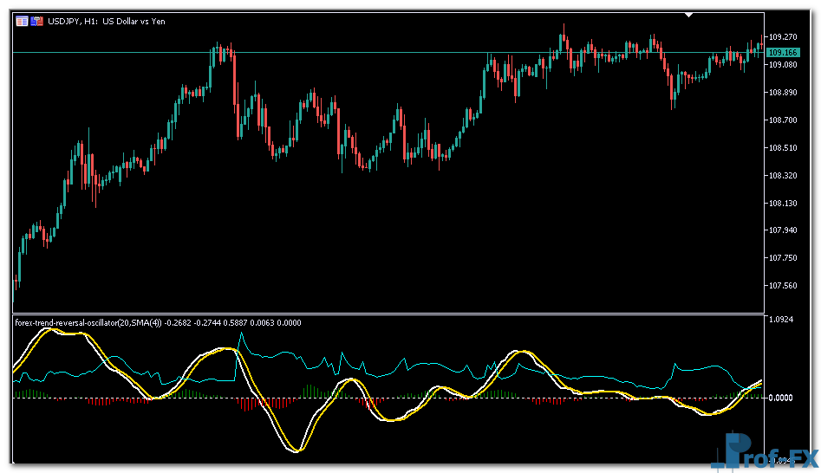The image size is (821, 473).
Task: Select the cyan line in the indicator window
Action: (x=286, y=353)
